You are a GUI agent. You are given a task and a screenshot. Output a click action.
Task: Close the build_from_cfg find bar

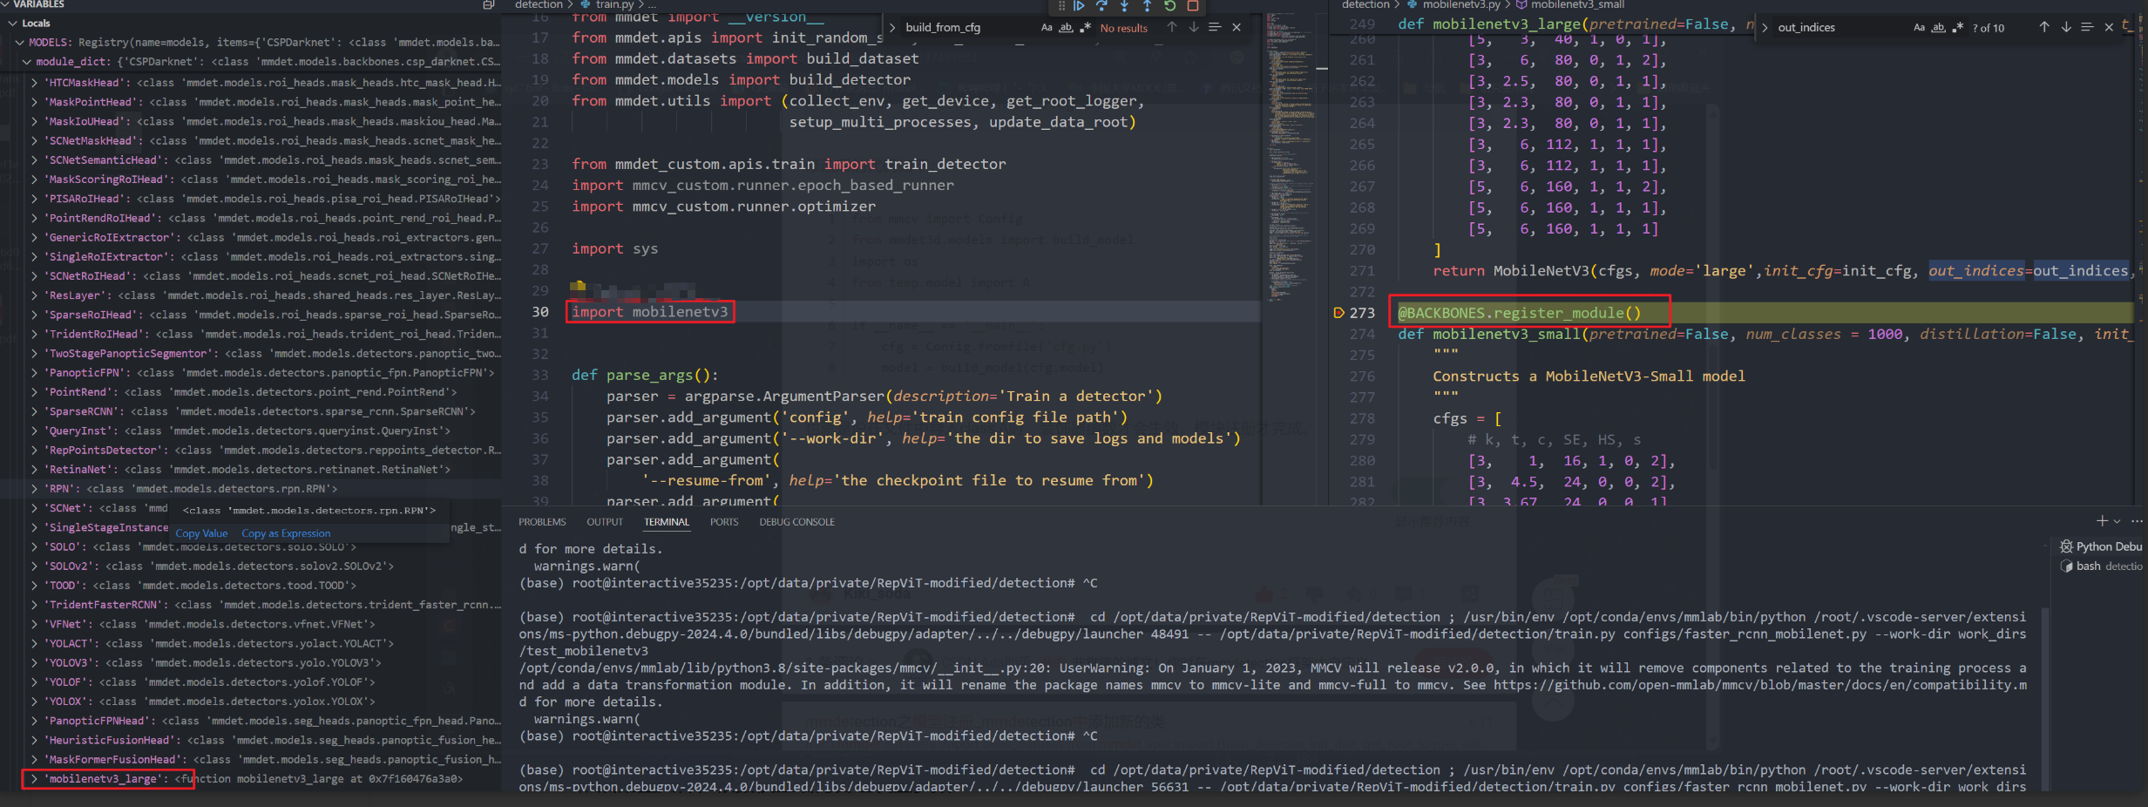1237,27
